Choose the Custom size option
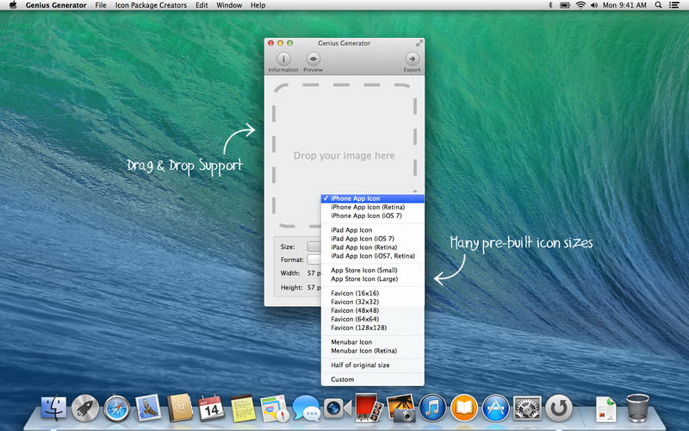Image resolution: width=689 pixels, height=431 pixels. pos(343,379)
